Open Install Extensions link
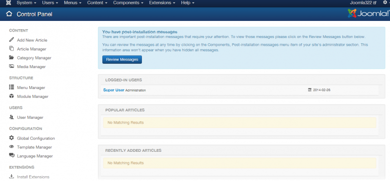 pyautogui.click(x=33, y=177)
